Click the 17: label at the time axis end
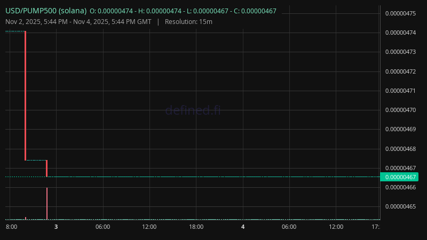Image resolution: width=427 pixels, height=240 pixels. click(x=375, y=227)
